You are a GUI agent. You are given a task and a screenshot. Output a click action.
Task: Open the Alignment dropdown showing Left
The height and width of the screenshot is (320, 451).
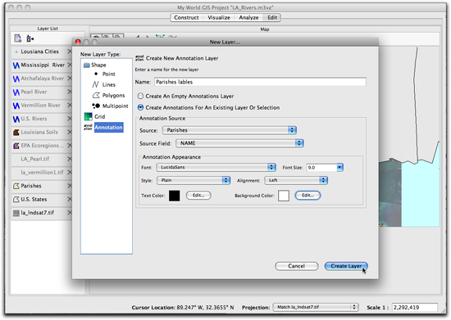[296, 180]
